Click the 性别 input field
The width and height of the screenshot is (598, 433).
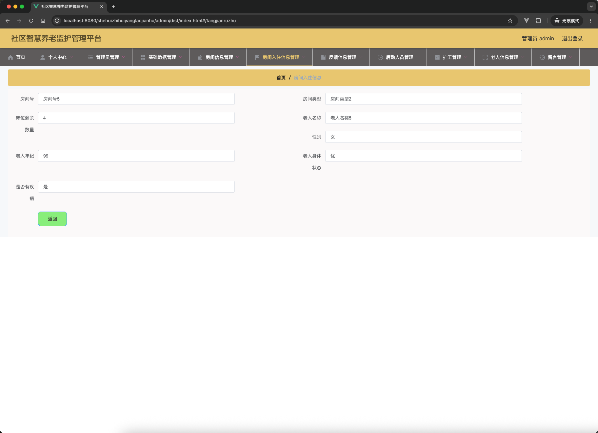424,137
